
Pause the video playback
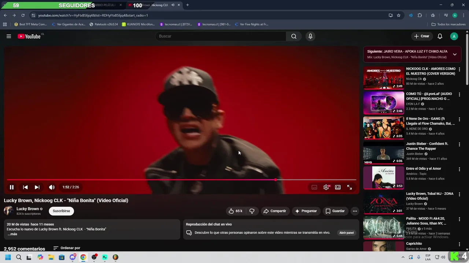(12, 187)
